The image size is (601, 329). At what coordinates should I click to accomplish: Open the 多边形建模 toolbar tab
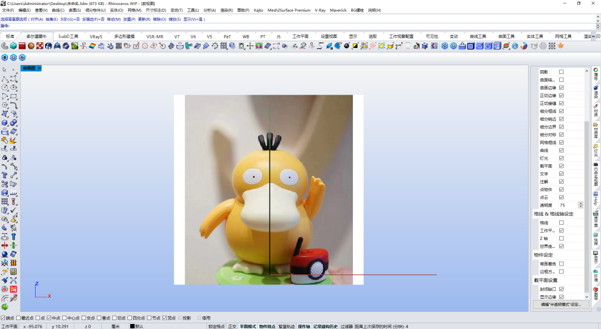tap(125, 36)
